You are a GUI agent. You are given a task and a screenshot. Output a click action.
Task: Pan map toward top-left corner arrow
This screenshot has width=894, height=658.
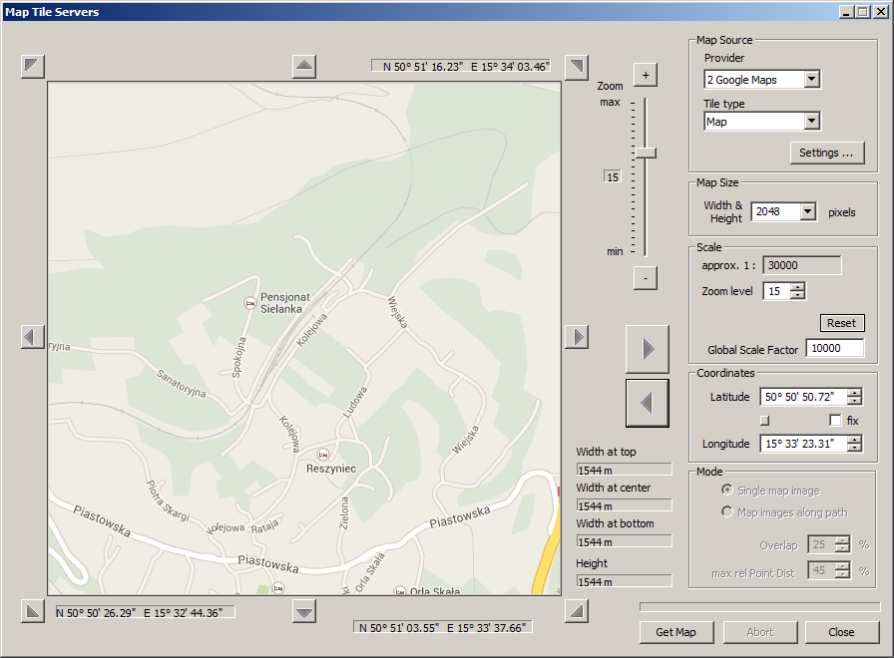[33, 67]
